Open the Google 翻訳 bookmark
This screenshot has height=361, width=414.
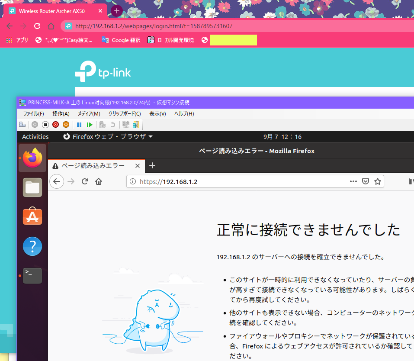pos(121,39)
